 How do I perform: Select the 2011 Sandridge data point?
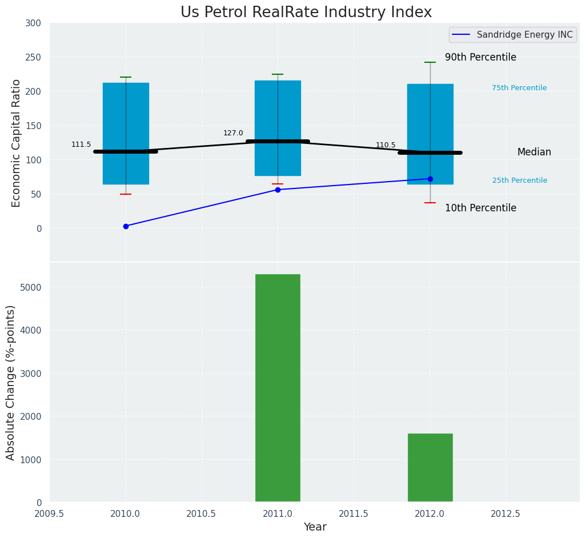[278, 190]
